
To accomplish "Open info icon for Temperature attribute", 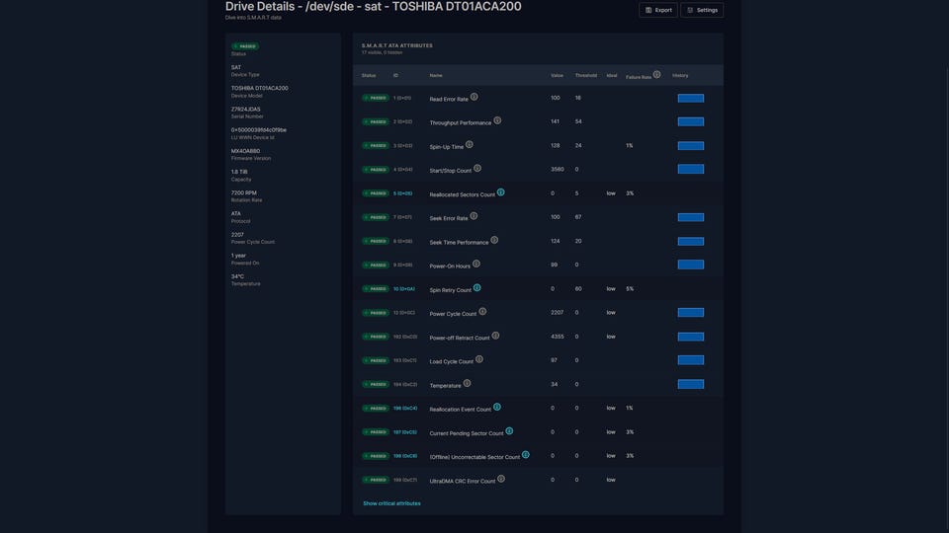I will (x=467, y=383).
